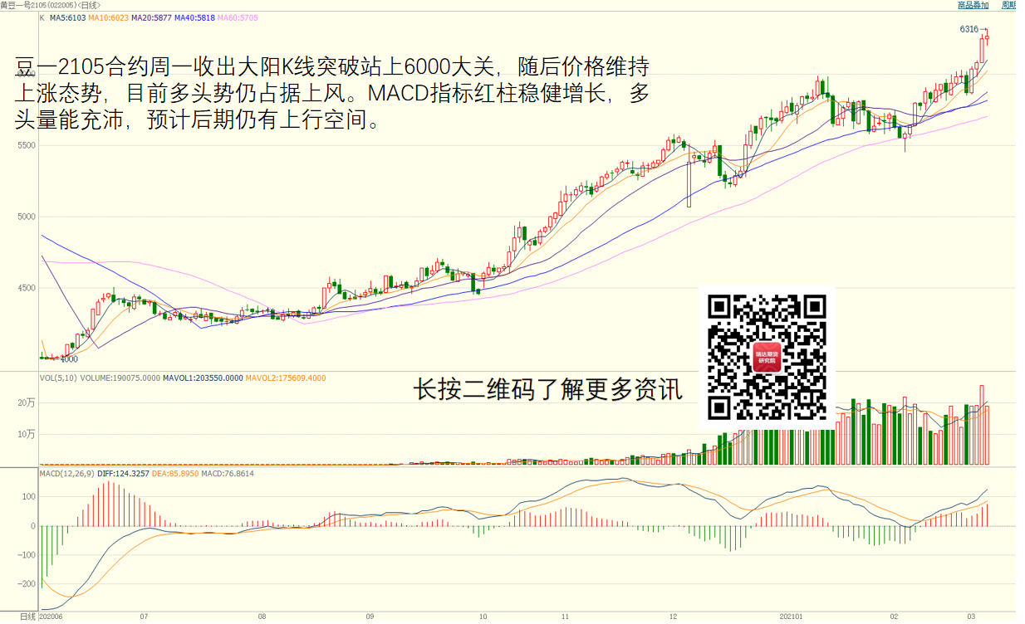This screenshot has width=1025, height=624.
Task: Click the QR code image
Action: pyautogui.click(x=767, y=358)
